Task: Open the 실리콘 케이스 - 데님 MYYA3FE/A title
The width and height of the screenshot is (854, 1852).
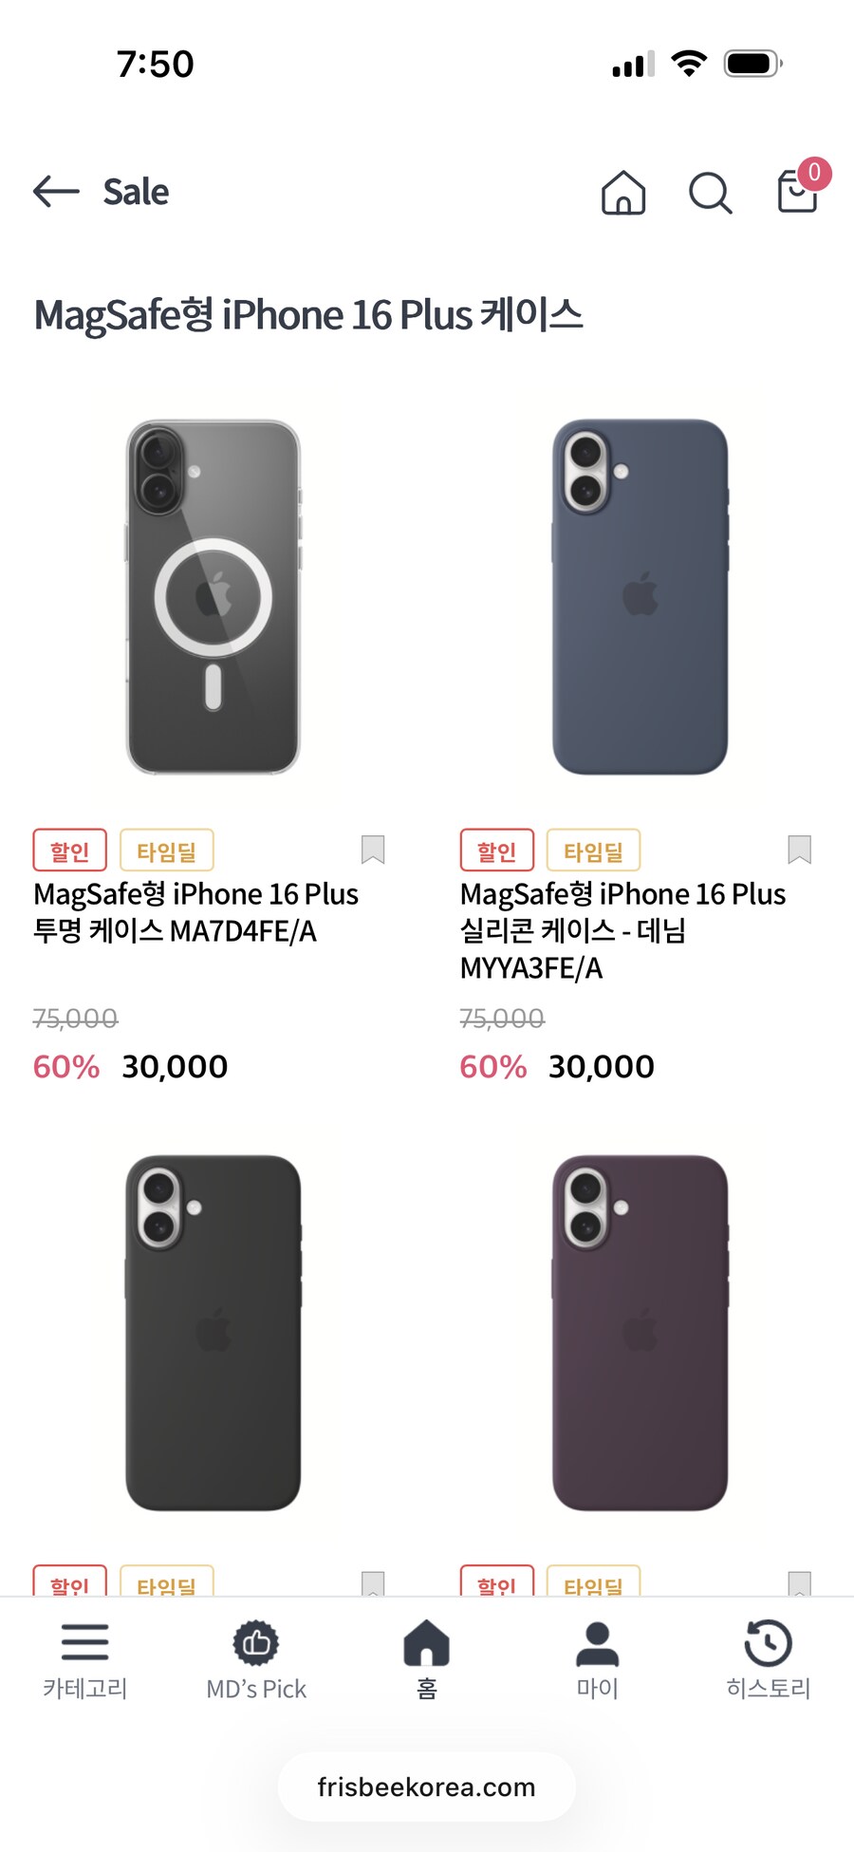Action: [622, 930]
